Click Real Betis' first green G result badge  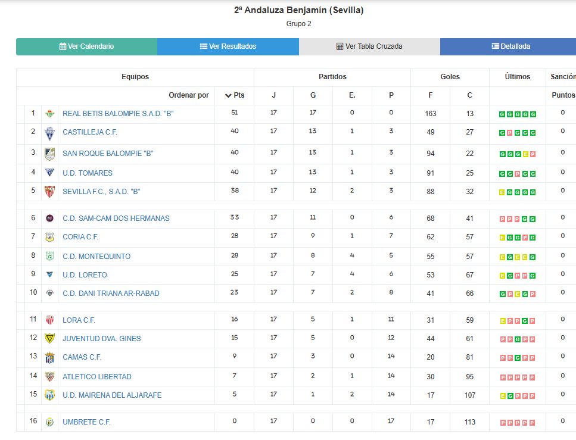[x=502, y=114]
